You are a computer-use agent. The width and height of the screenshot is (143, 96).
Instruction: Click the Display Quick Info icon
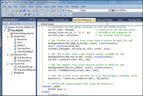pyautogui.click(x=13, y=15)
